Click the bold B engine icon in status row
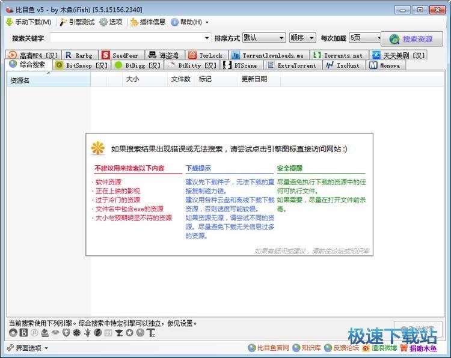This screenshot has width=451, height=358. pyautogui.click(x=23, y=333)
